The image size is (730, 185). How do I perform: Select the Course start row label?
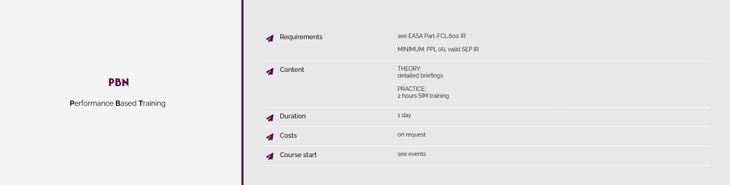(298, 155)
